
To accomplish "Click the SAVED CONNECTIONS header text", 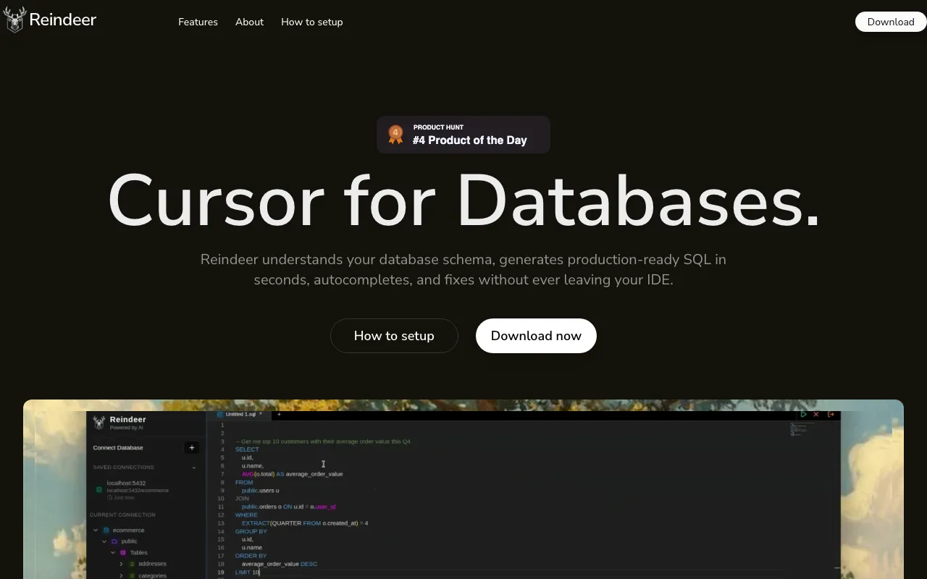I will pos(123,468).
